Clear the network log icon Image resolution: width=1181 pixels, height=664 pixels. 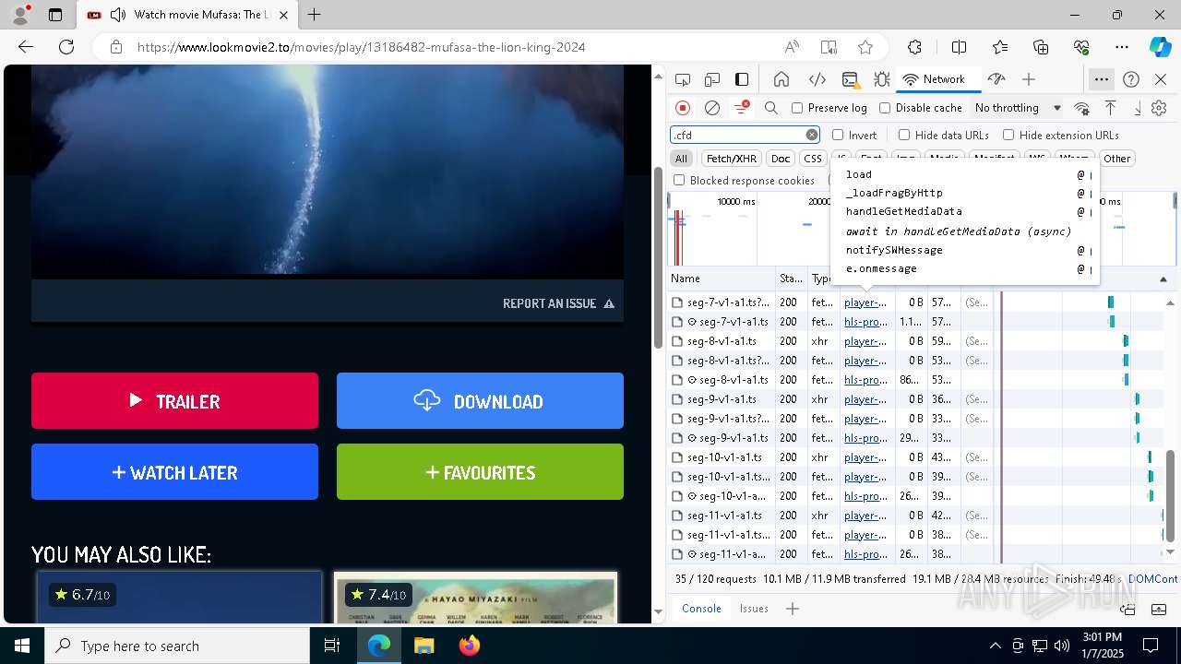712,108
